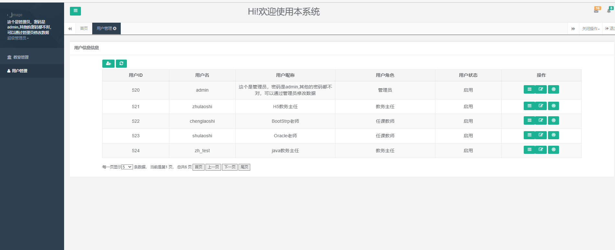Edit the zh_test user with the pencil icon

[x=541, y=150]
